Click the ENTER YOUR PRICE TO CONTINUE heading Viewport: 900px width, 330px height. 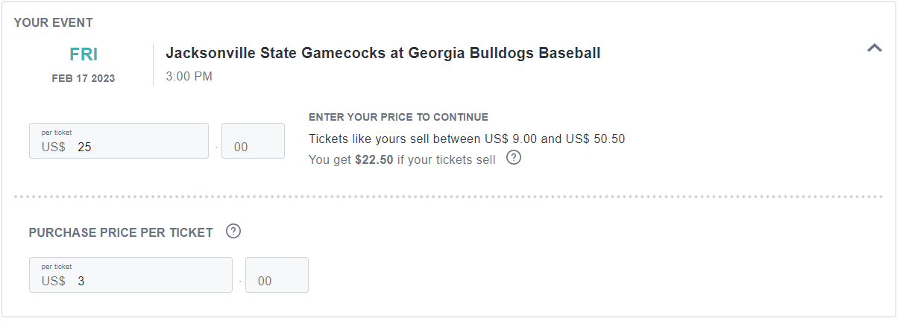pyautogui.click(x=398, y=117)
